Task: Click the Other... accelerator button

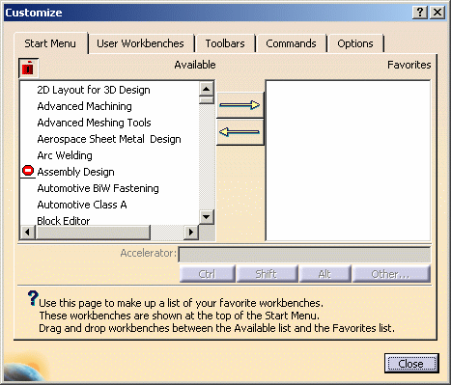Action: [390, 274]
